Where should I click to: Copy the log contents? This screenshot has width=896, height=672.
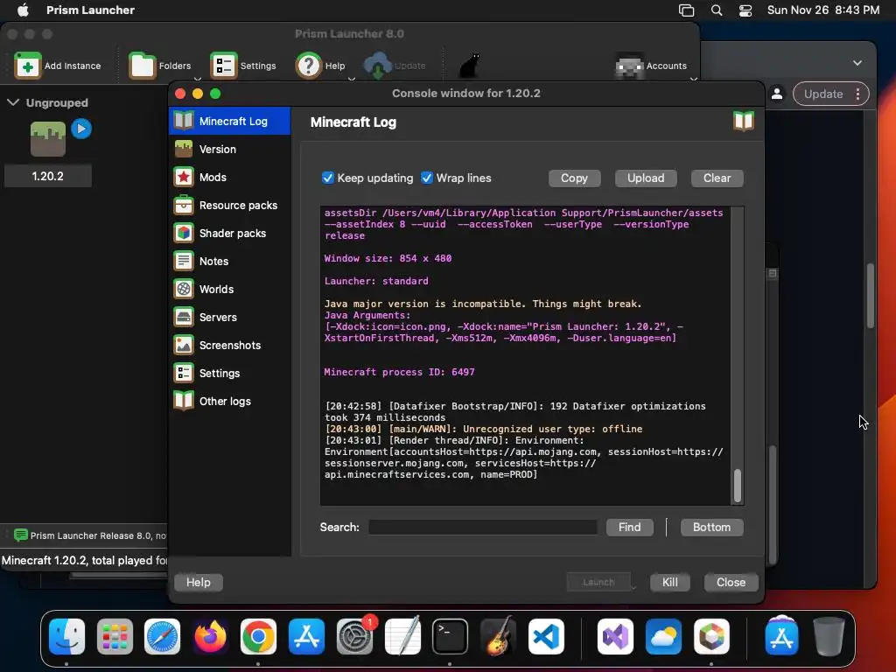(574, 178)
